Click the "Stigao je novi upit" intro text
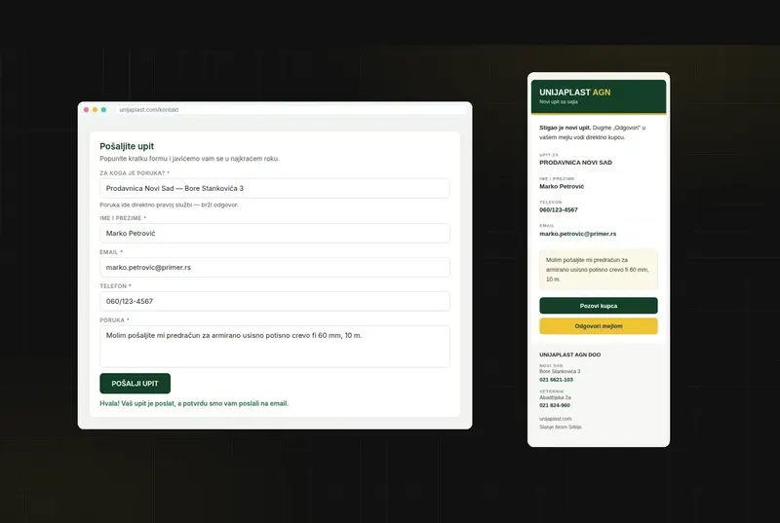780x523 pixels. [593, 132]
